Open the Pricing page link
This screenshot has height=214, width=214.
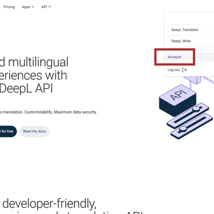[9, 7]
